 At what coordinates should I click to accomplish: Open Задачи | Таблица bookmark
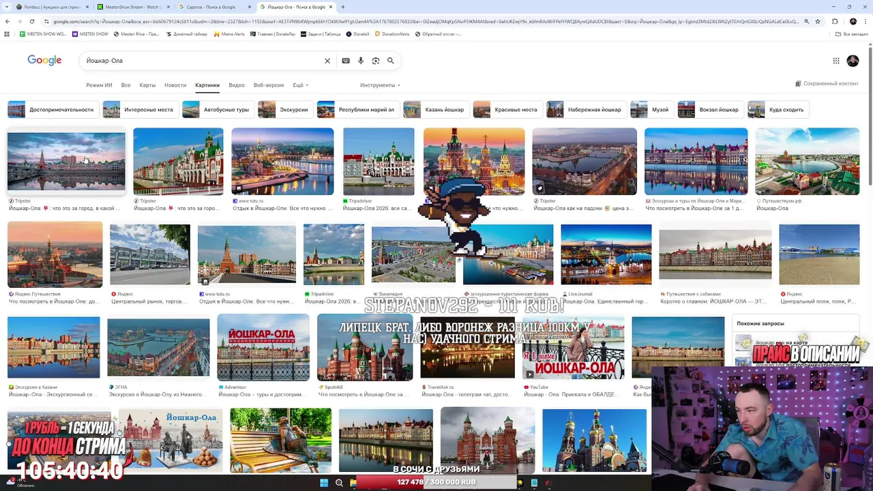pyautogui.click(x=321, y=33)
